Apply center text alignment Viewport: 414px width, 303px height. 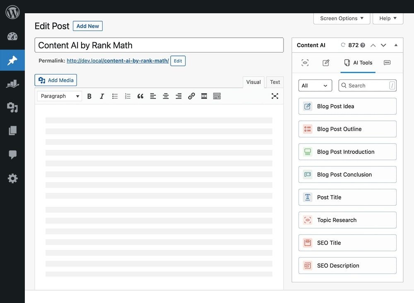click(166, 96)
